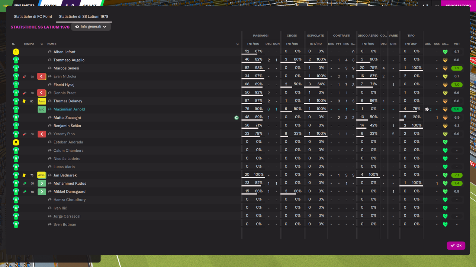Click the green substituted-on arrow for Mikkel Damsgaard
Image resolution: width=476 pixels, height=267 pixels.
pyautogui.click(x=42, y=192)
